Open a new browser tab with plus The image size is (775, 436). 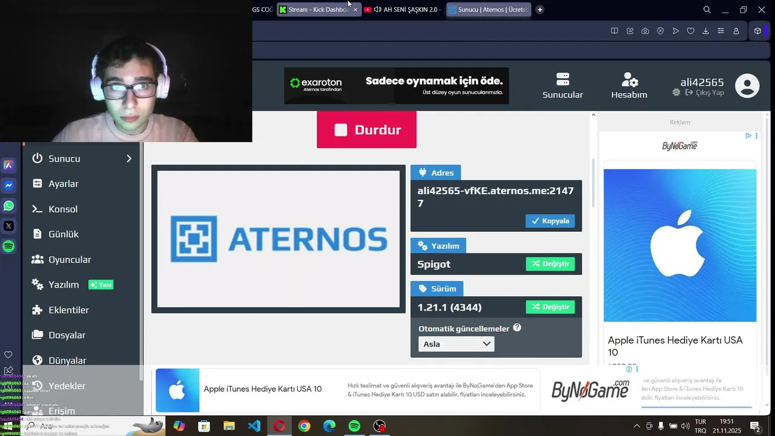pos(539,10)
